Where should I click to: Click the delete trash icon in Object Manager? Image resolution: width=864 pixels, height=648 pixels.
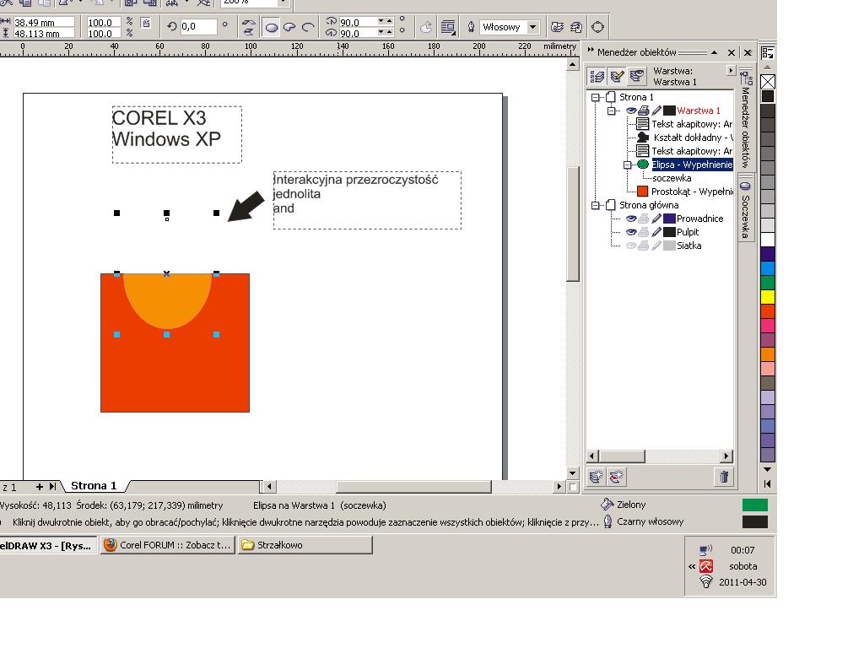[723, 478]
